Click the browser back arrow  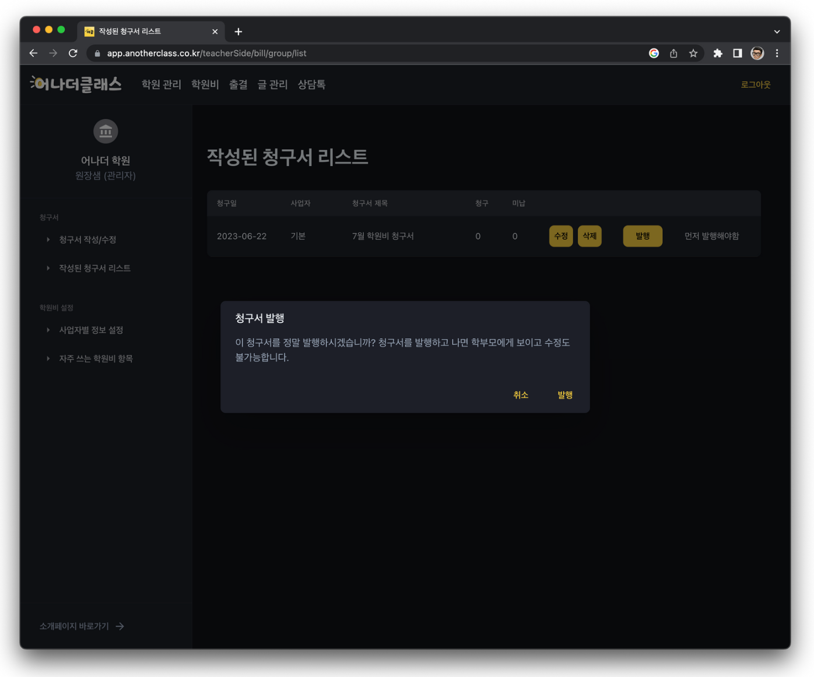coord(33,53)
